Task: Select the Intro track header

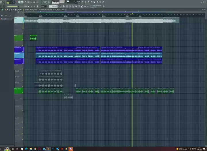Action: click(19, 38)
